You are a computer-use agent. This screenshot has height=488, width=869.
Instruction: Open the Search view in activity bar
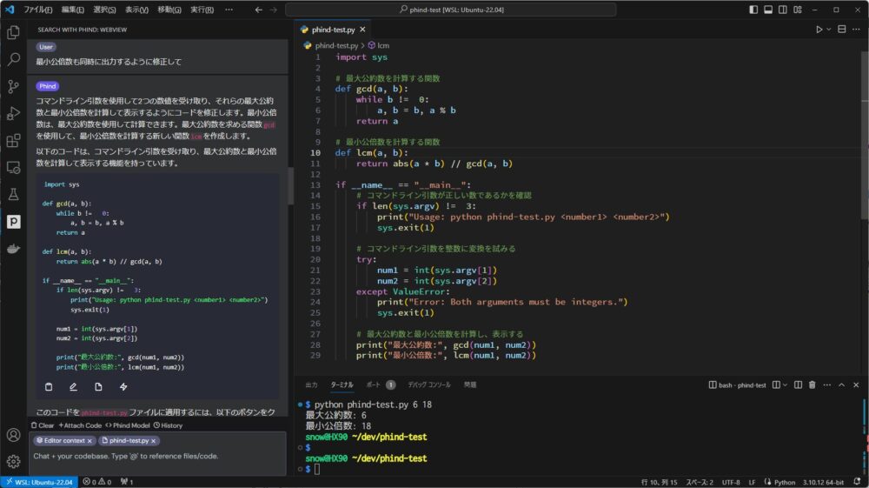tap(13, 59)
